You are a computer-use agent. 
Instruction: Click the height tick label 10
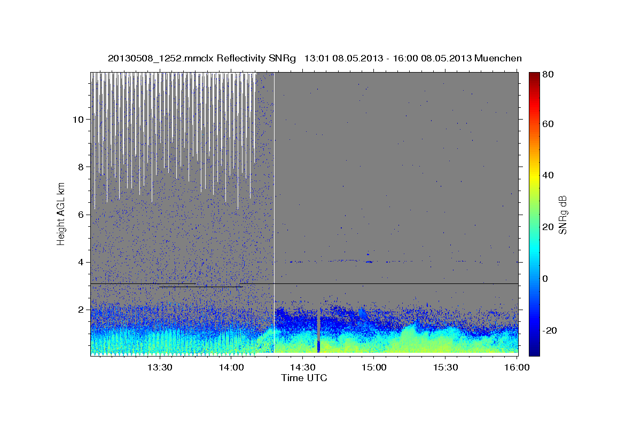tap(78, 119)
